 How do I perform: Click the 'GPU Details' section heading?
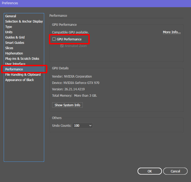coord(60,68)
